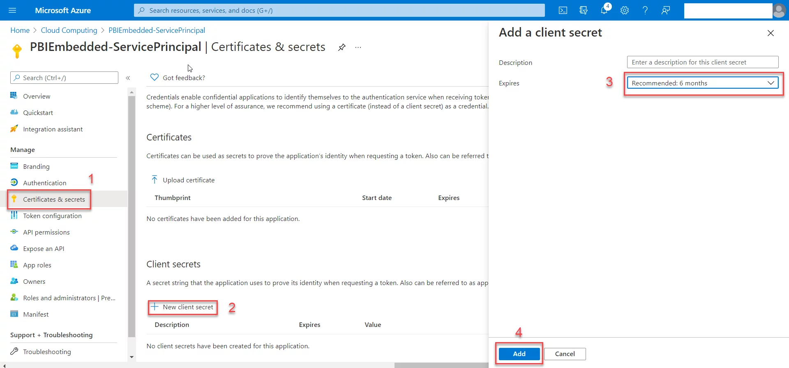Screen dimensions: 789x368
Task: Click the Add button
Action: pos(519,354)
